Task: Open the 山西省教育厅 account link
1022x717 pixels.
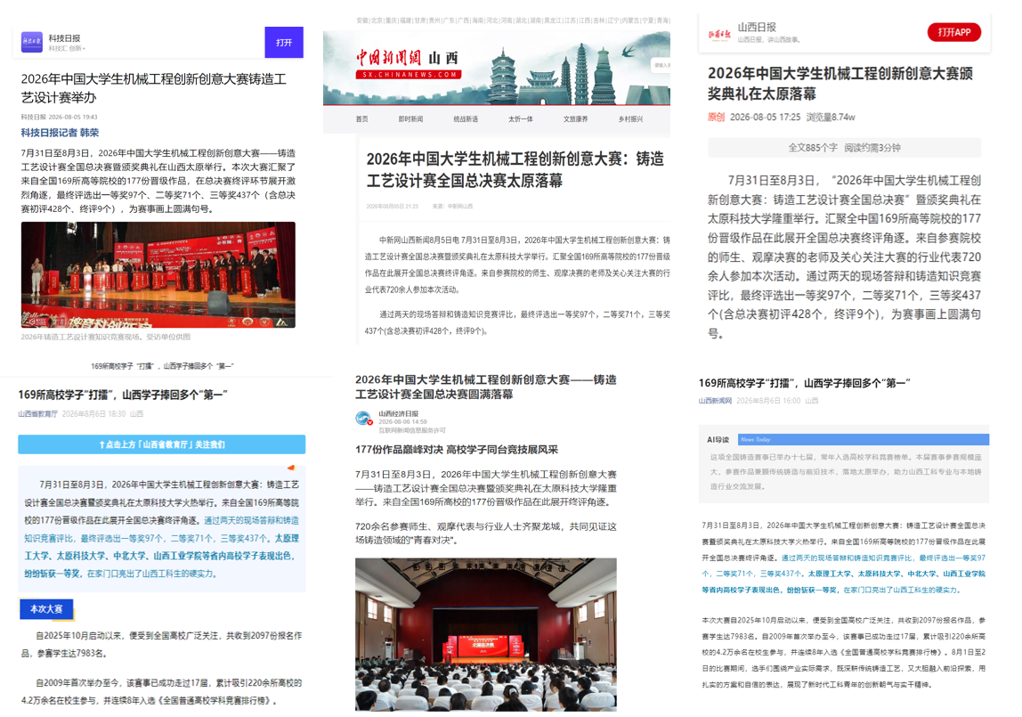Action: point(37,414)
